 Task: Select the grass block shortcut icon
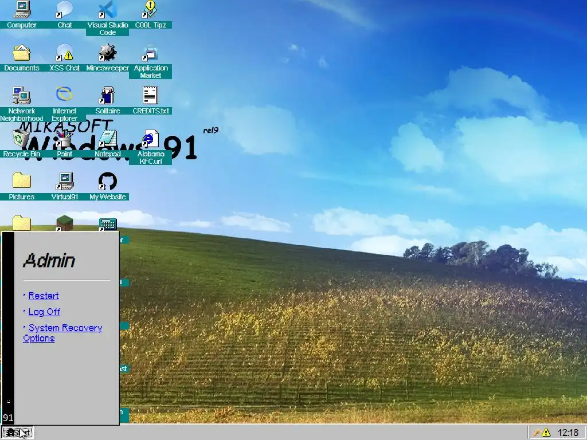pos(64,223)
